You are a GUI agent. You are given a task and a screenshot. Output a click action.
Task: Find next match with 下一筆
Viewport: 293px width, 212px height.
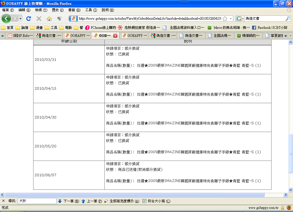point(68,201)
